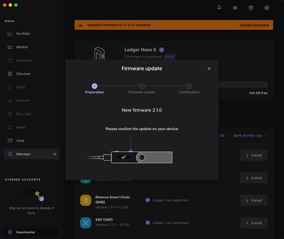Click the Discover grid icon
Image resolution: width=284 pixels, height=239 pixels.
tap(10, 74)
